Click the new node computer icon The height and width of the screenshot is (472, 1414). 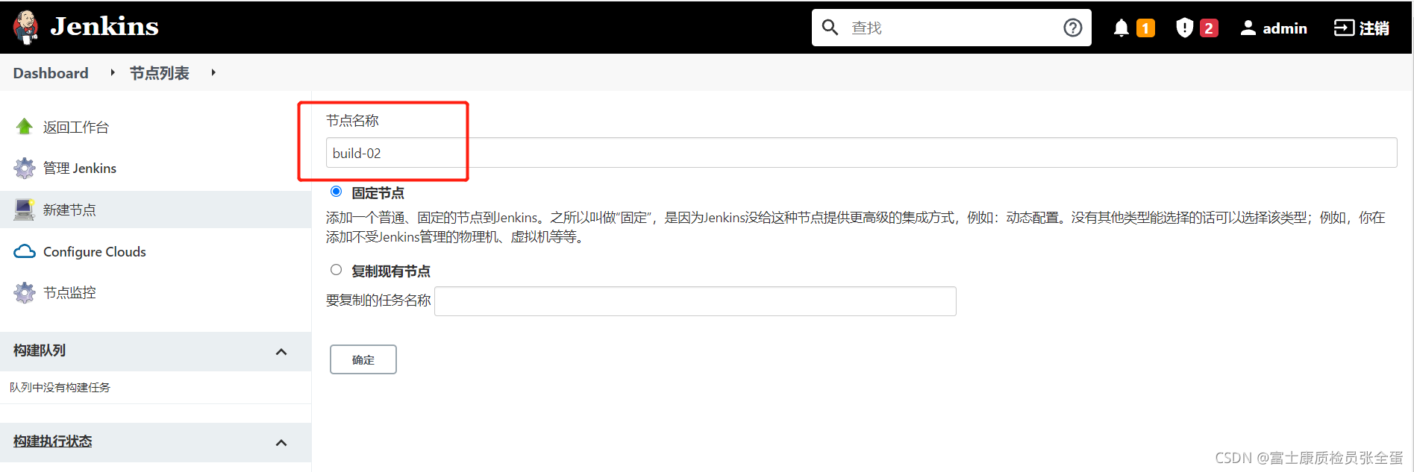(x=25, y=210)
